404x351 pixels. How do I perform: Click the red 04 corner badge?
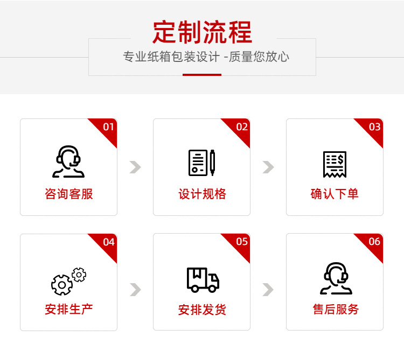(x=107, y=244)
